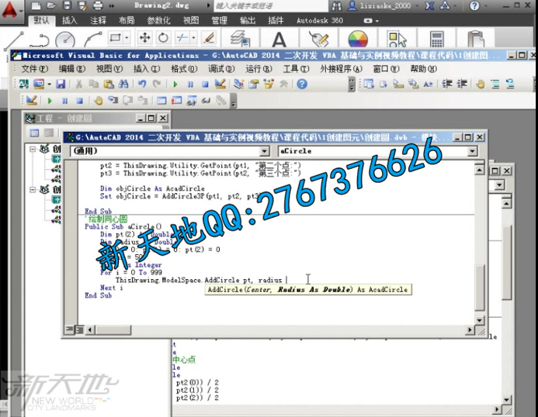The width and height of the screenshot is (538, 417).
Task: Collapse the first project tree node
Action: pyautogui.click(x=33, y=149)
